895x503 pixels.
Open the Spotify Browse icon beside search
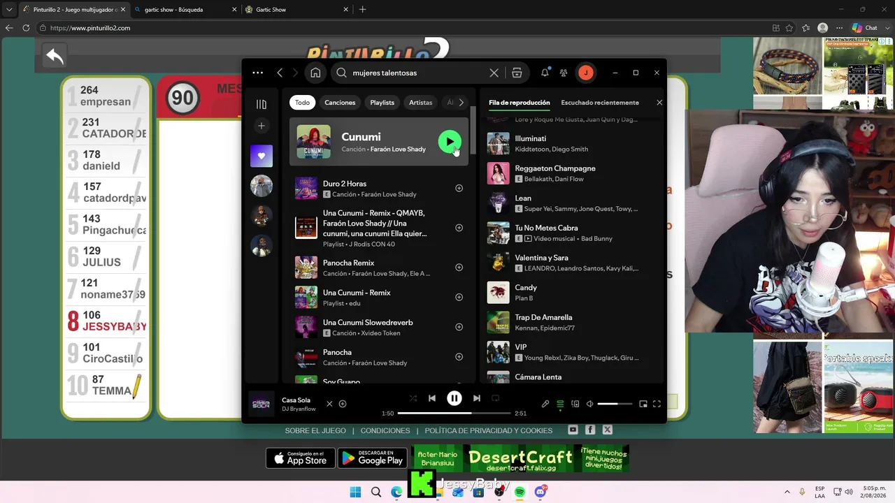point(517,73)
